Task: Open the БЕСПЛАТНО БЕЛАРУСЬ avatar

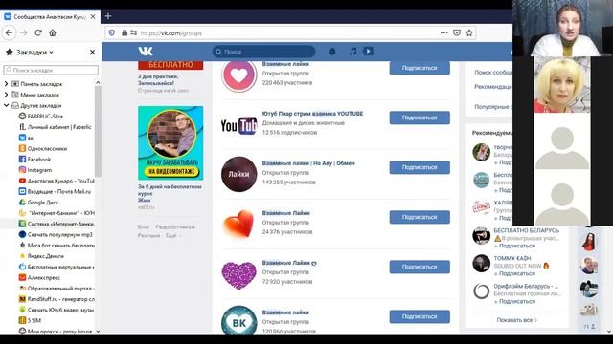Action: (x=481, y=236)
